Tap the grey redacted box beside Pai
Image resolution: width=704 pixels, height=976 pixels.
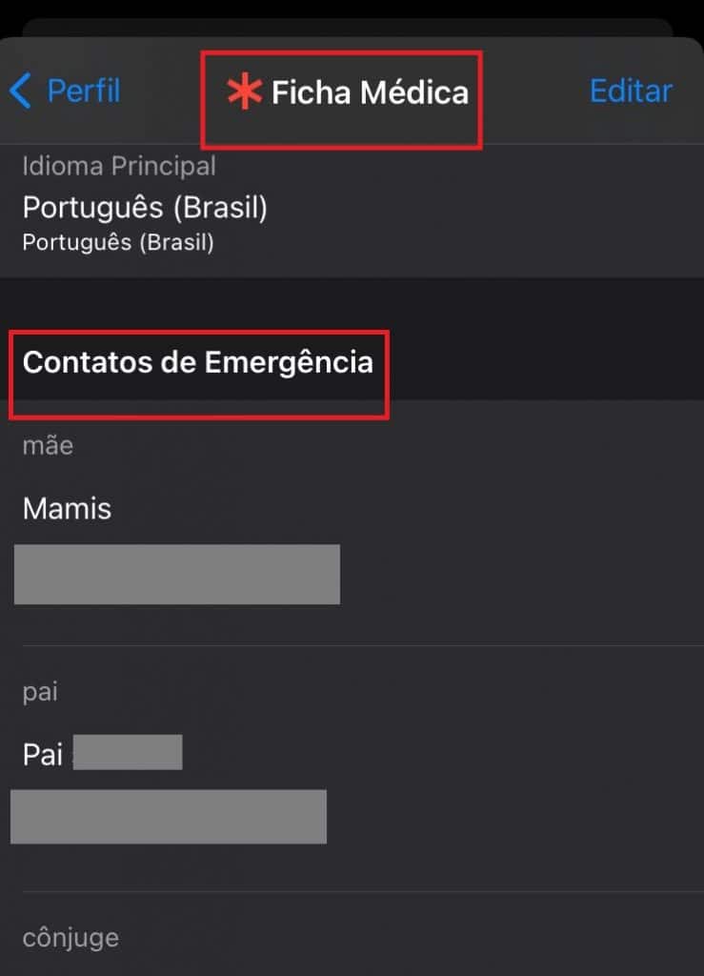pyautogui.click(x=128, y=752)
